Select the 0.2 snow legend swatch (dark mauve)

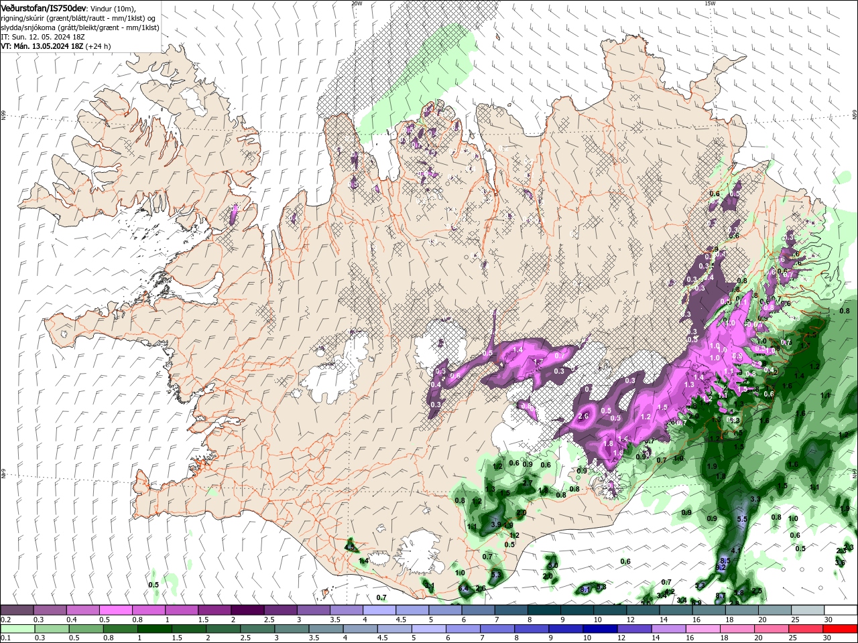tap(17, 610)
